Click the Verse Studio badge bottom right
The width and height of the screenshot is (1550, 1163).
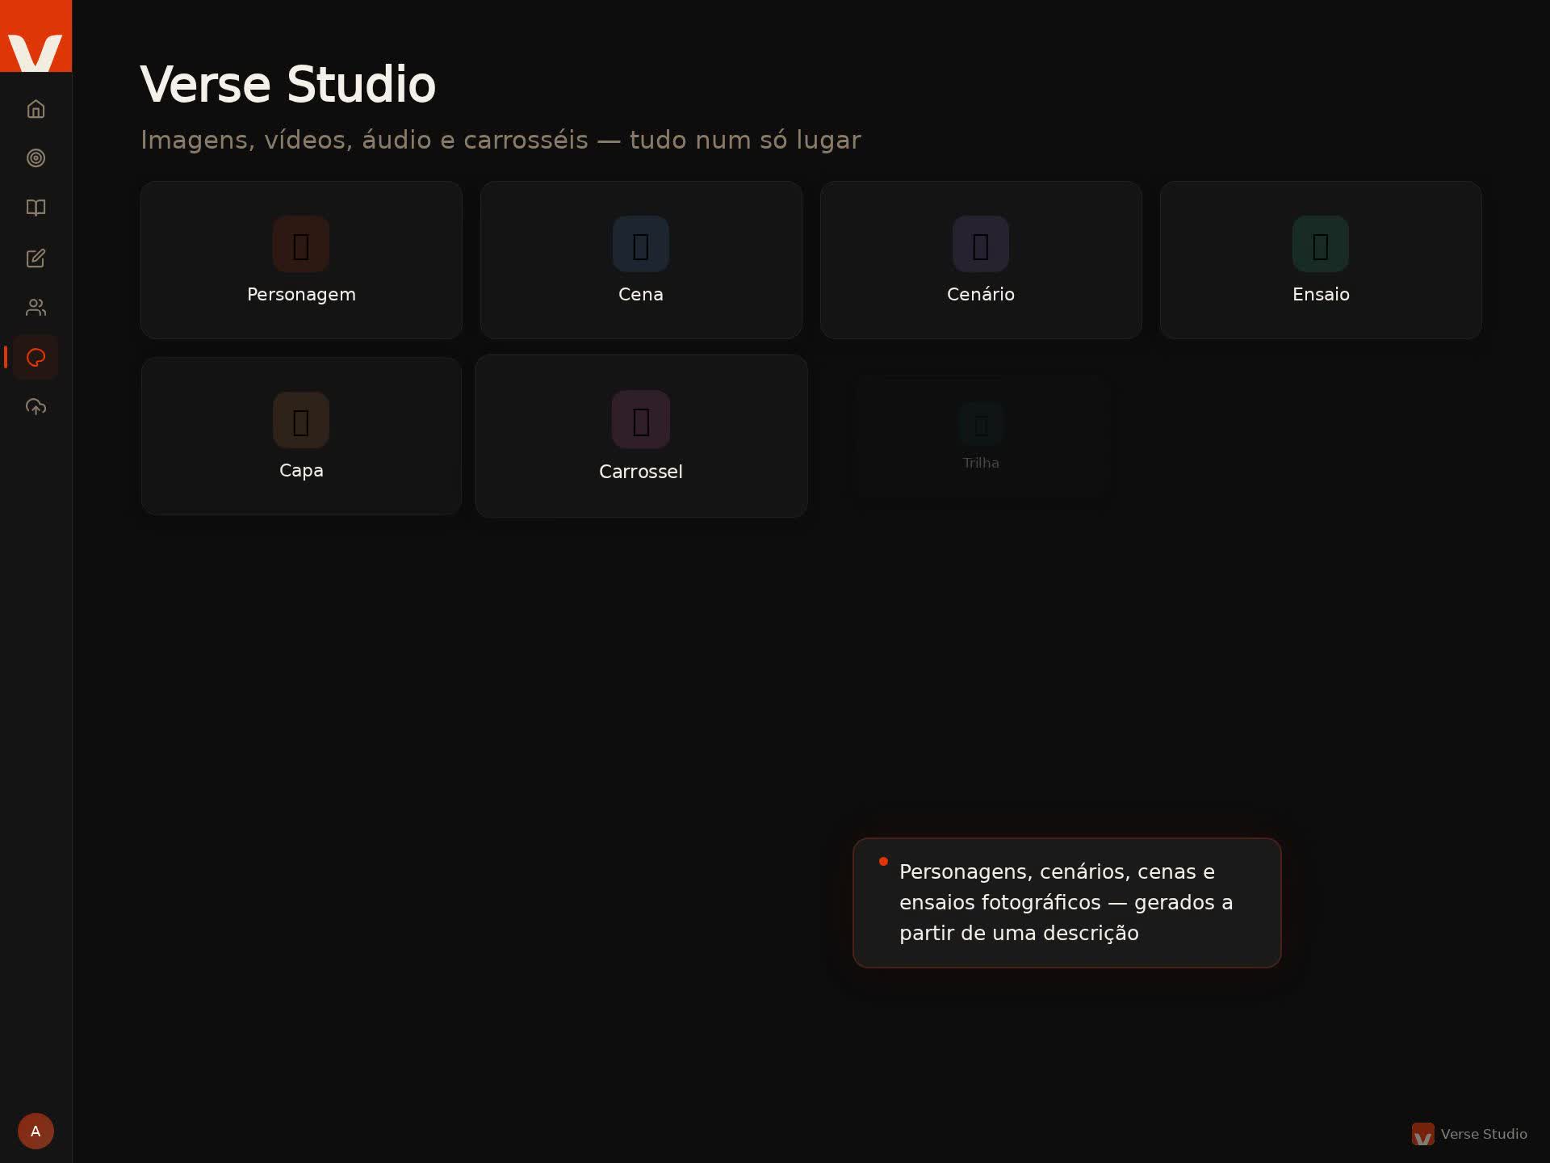point(1469,1134)
